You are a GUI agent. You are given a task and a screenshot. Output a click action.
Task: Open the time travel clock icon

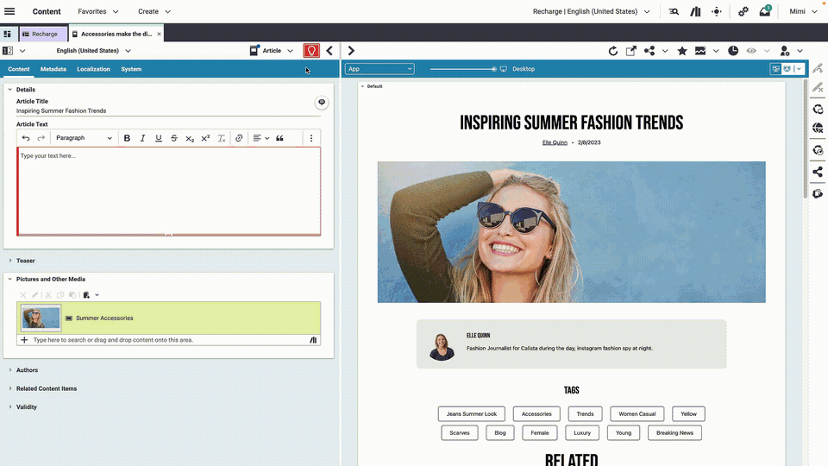point(733,51)
